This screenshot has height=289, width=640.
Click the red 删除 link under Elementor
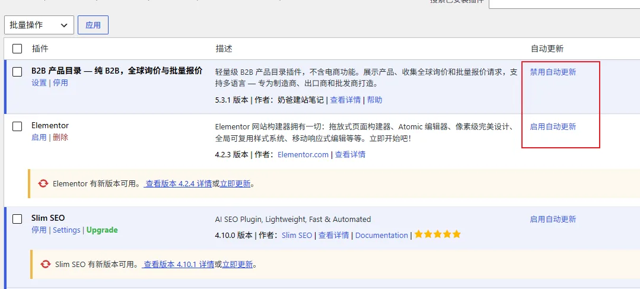click(61, 138)
